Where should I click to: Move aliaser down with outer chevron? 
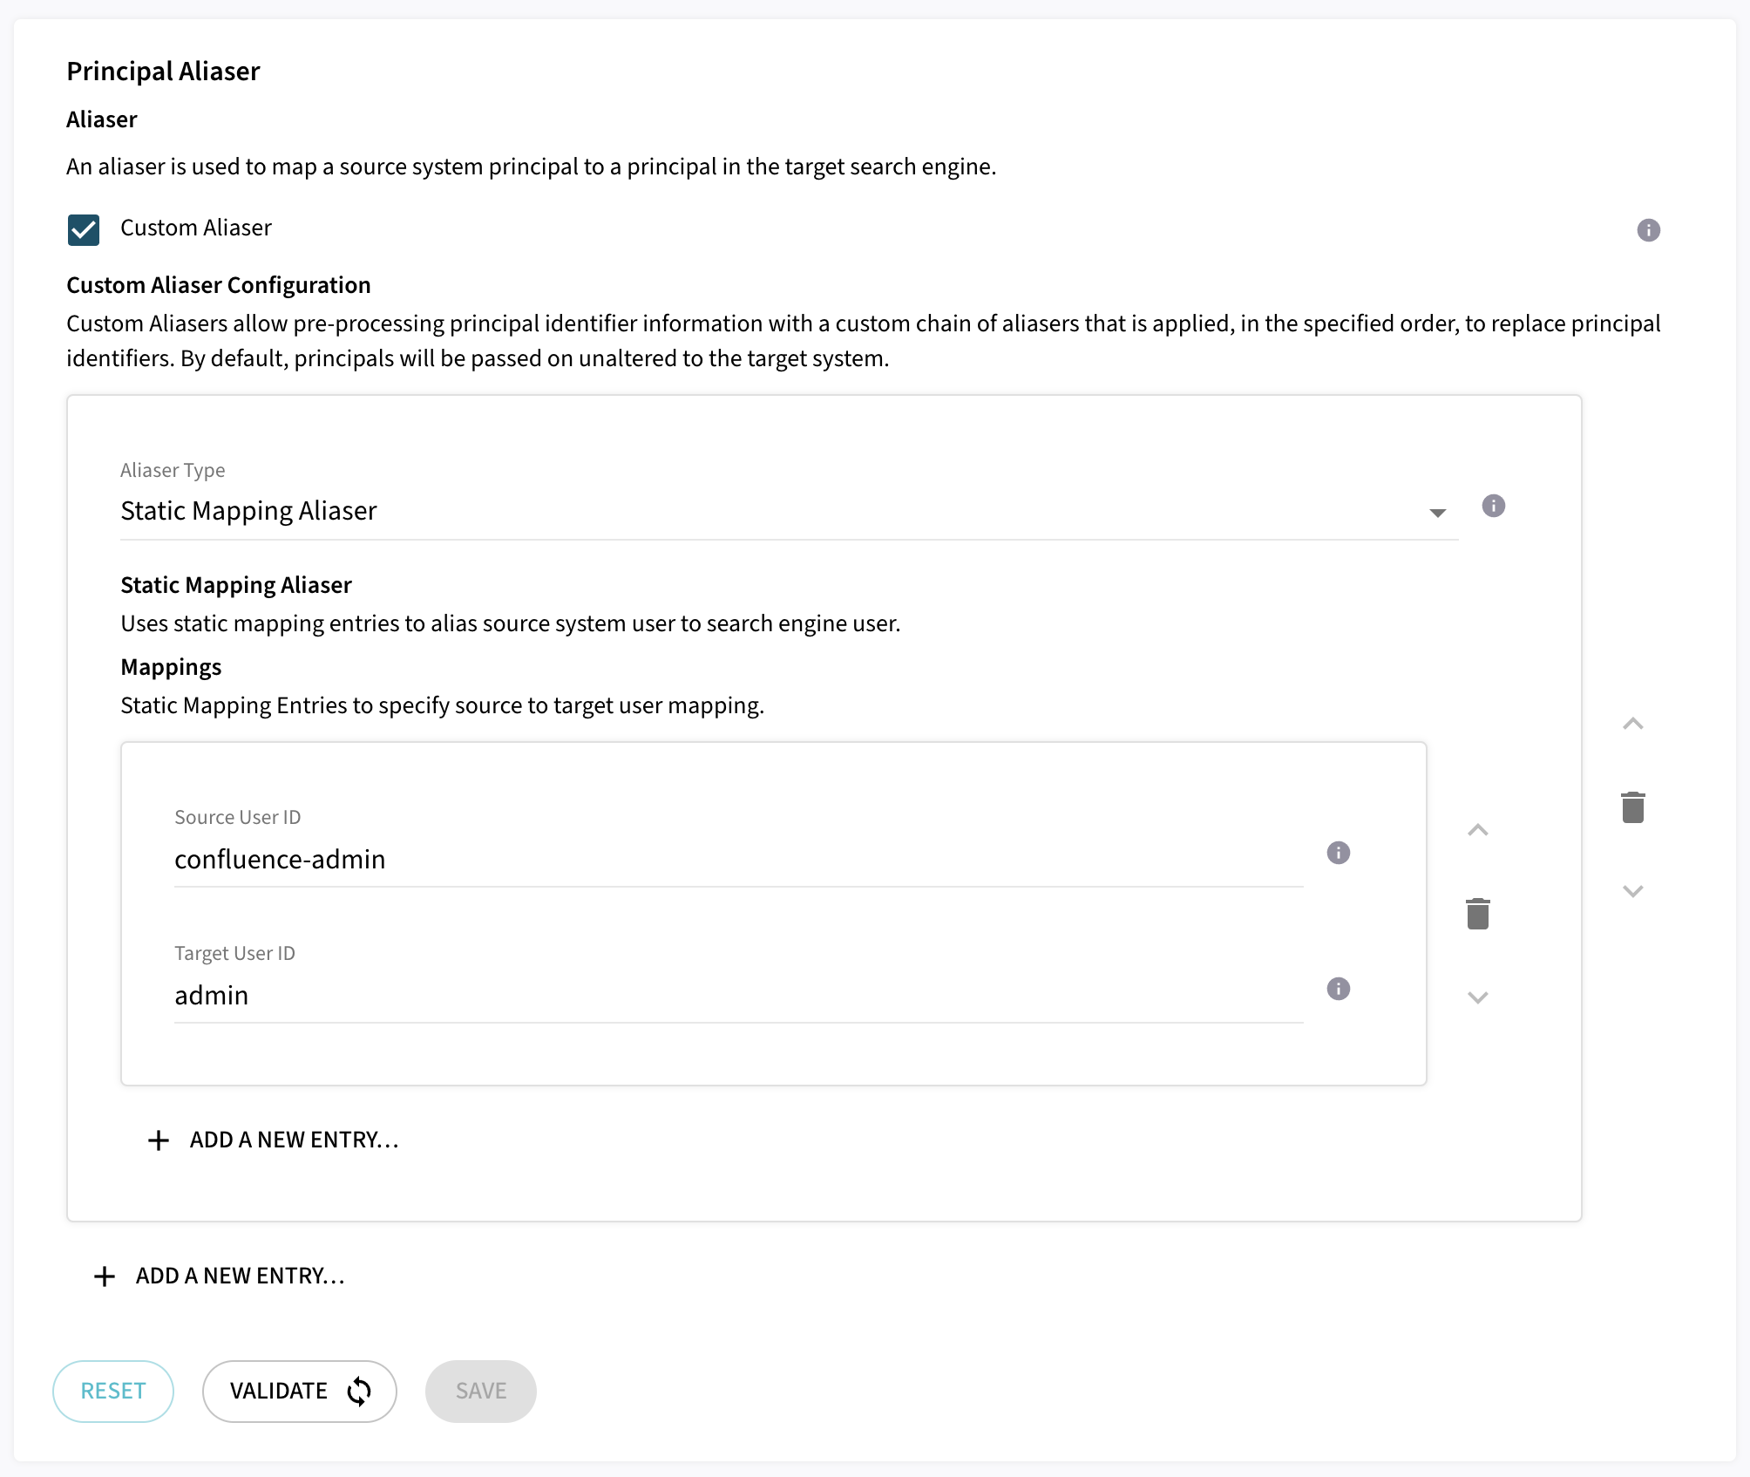[1632, 891]
